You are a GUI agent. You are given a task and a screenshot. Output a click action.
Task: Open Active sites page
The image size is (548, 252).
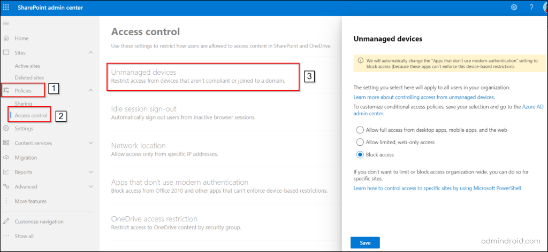pos(27,66)
